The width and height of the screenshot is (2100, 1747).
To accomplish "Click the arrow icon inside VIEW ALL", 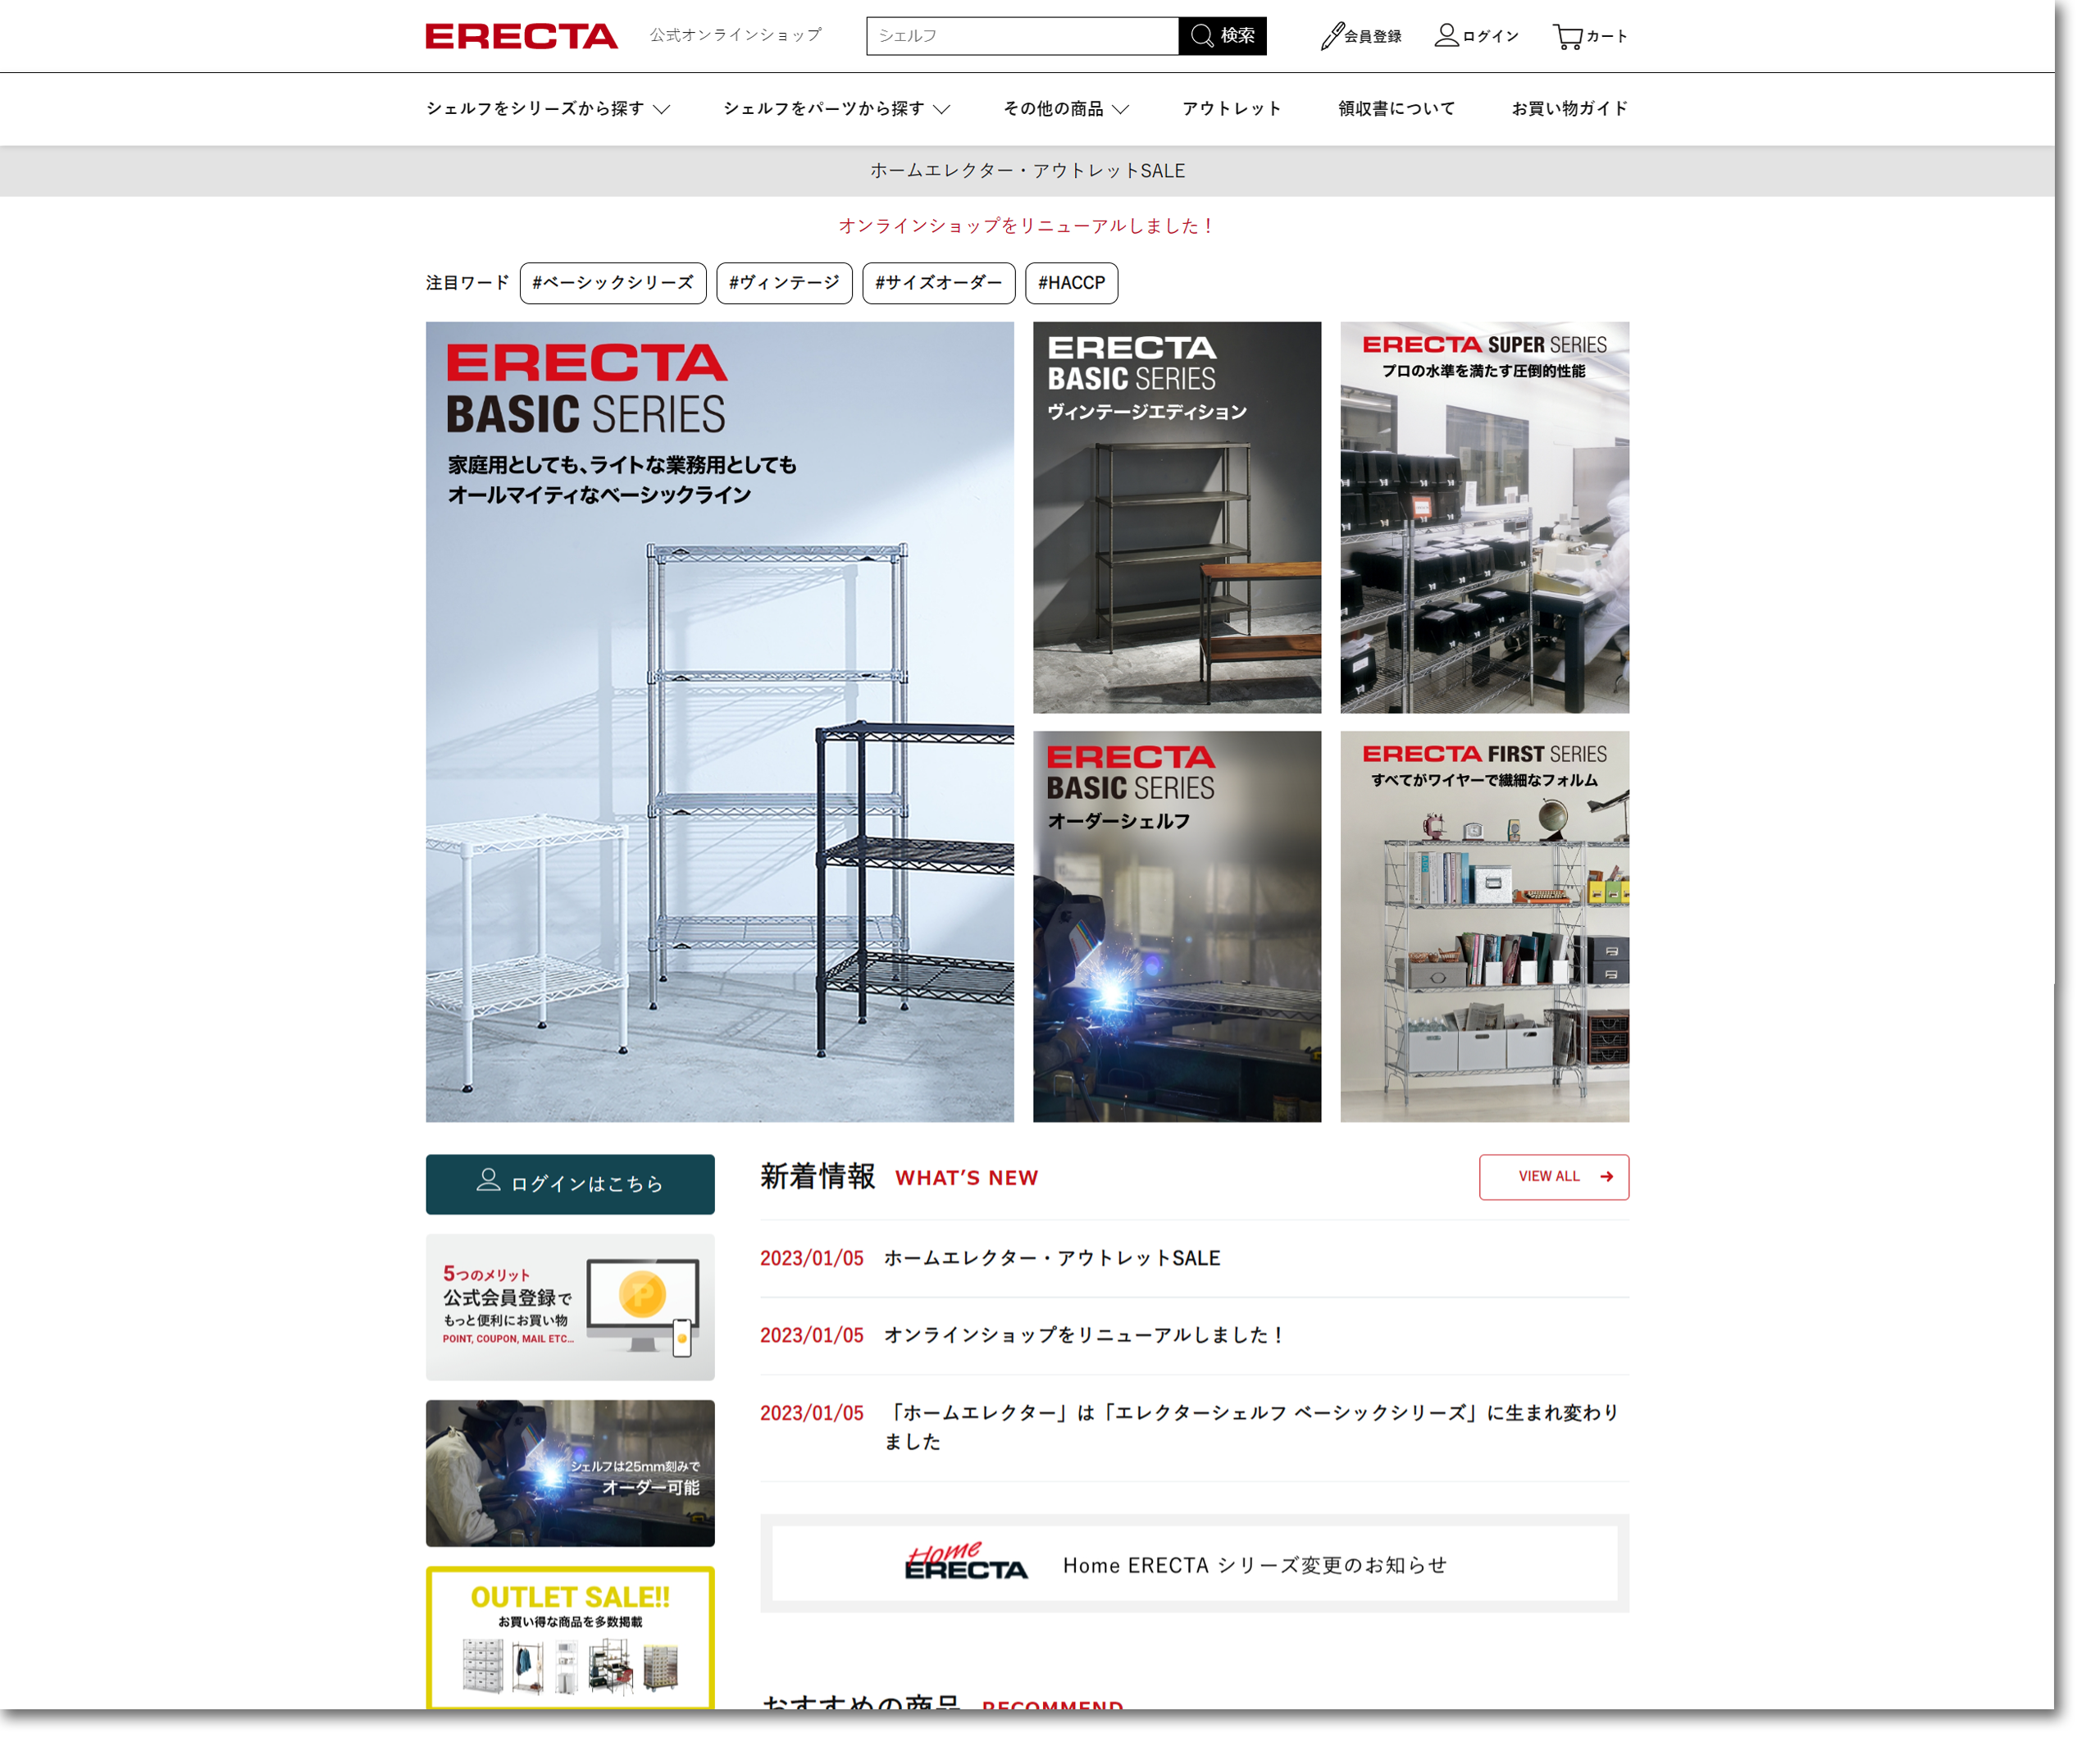I will (x=1608, y=1177).
